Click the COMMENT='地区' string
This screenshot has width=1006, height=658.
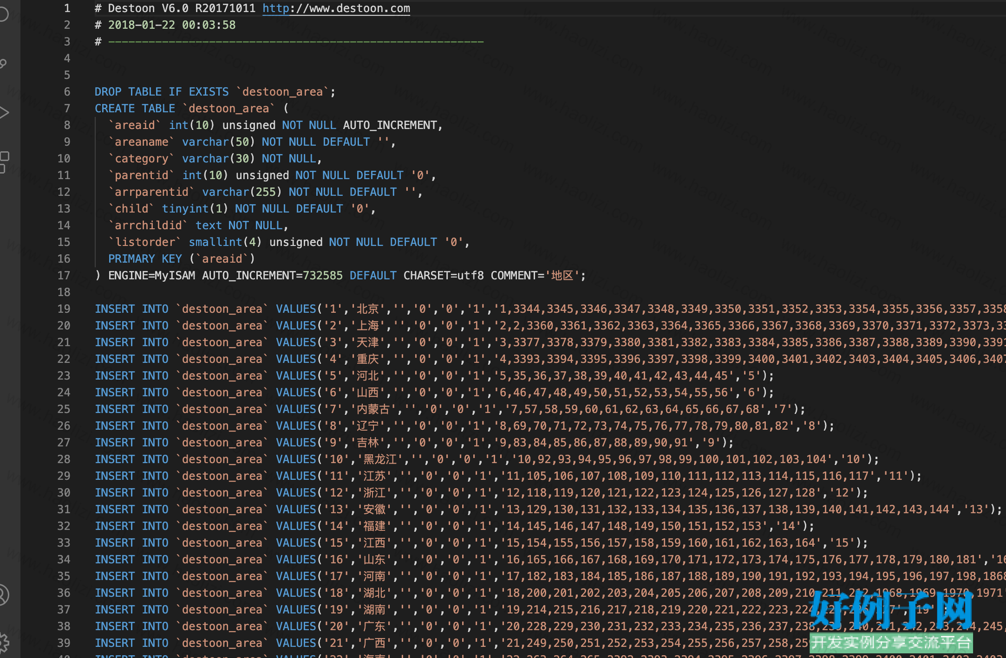tap(536, 276)
